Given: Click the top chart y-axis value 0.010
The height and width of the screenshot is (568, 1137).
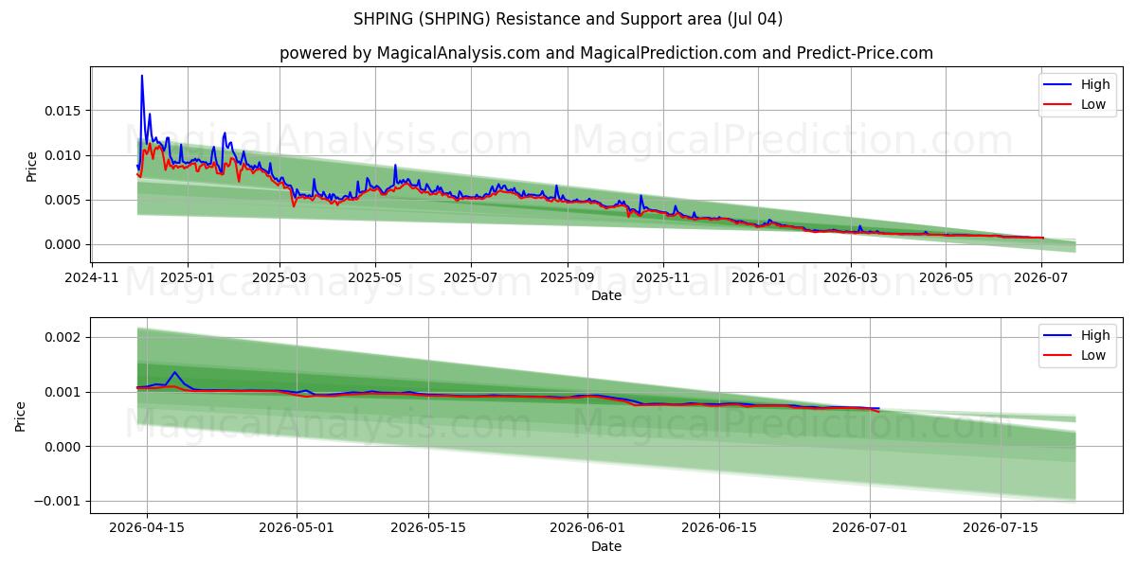Looking at the screenshot, I should [x=64, y=155].
